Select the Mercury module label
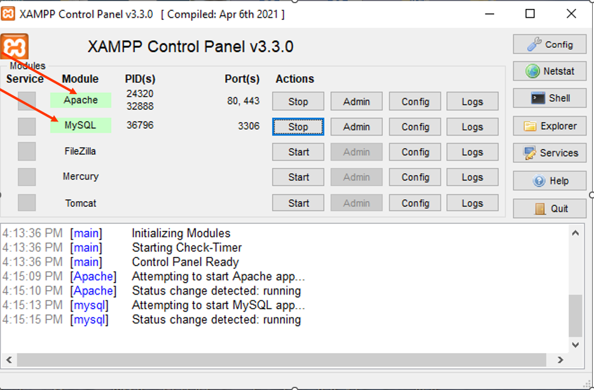This screenshot has width=594, height=390. click(81, 177)
